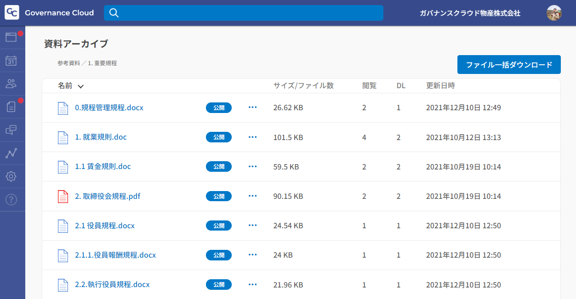Open the settings gear icon in sidebar
Viewport: 576px width, 299px height.
[x=11, y=176]
